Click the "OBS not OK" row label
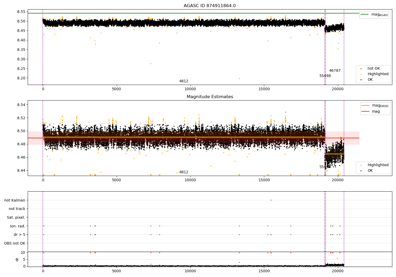Viewport: 396px width, 277px height. point(15,243)
